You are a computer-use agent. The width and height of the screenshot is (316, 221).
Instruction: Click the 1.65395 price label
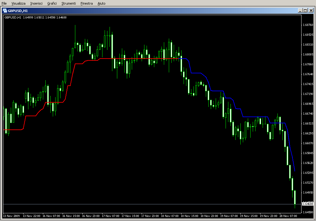coord(308,173)
